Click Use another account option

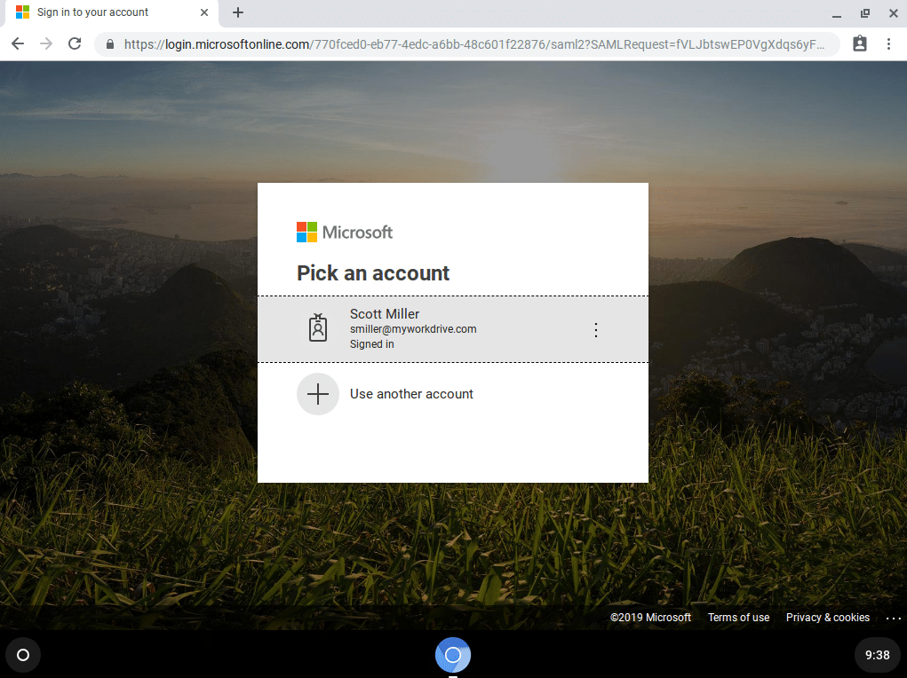[411, 393]
